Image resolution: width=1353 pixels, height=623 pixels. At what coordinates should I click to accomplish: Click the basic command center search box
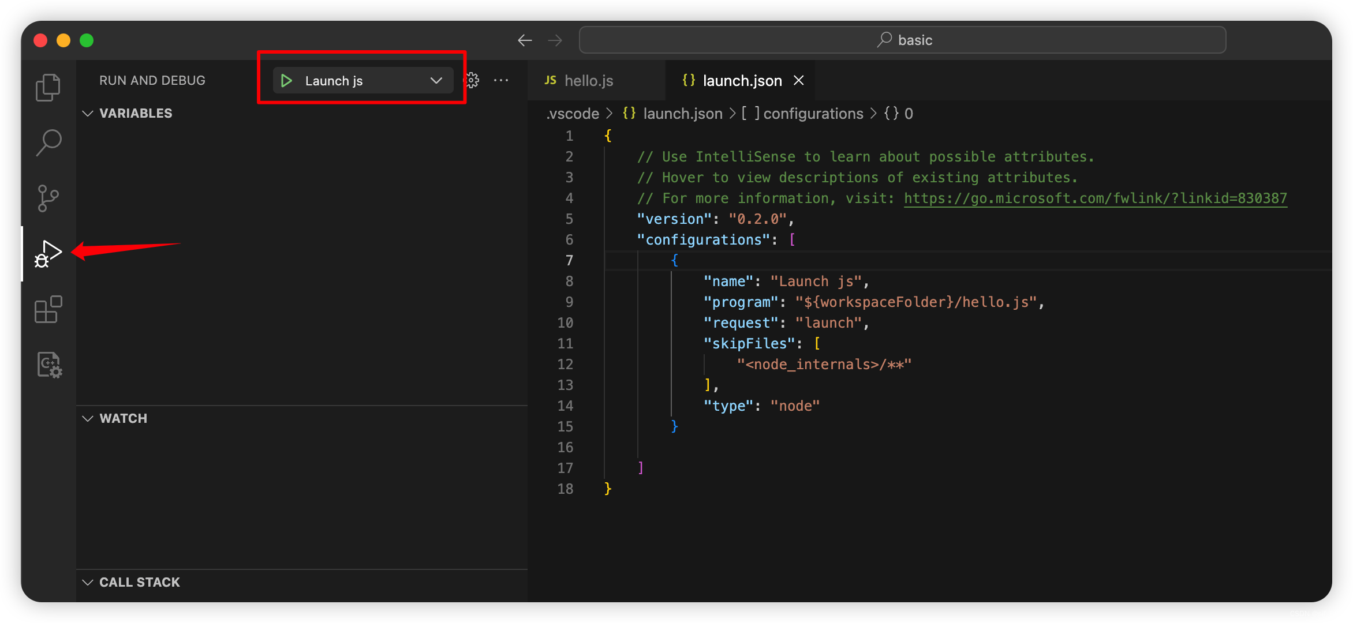(902, 40)
